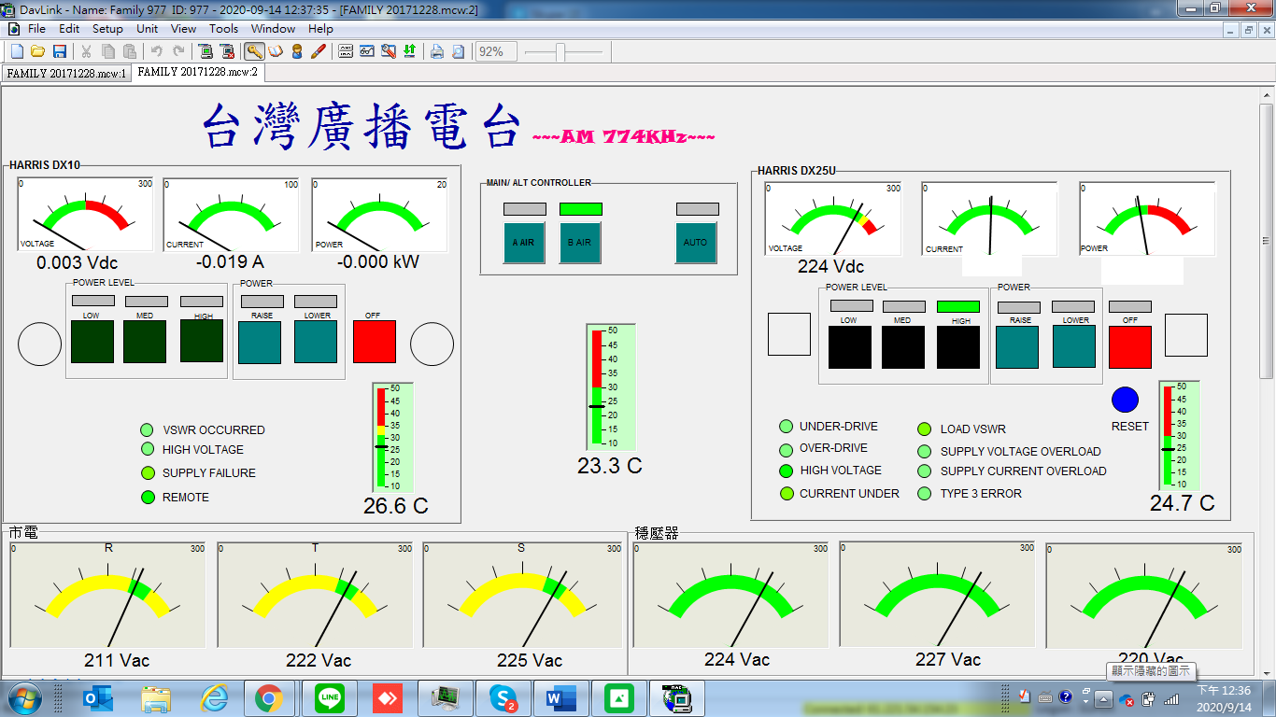Screen dimensions: 1276x717
Task: Click DX10 red OFF button
Action: pos(374,341)
